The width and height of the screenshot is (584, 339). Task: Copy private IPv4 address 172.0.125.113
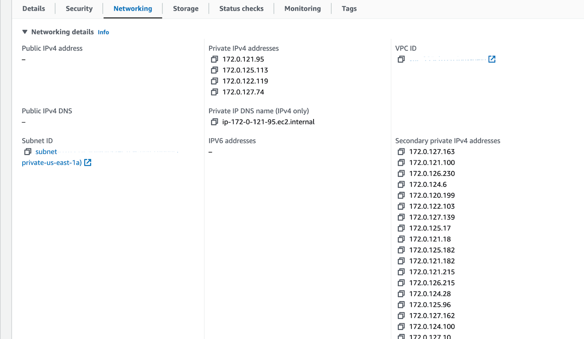point(214,70)
